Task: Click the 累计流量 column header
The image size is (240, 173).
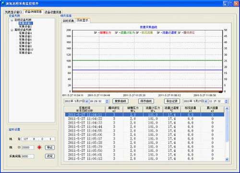Action: [212, 109]
